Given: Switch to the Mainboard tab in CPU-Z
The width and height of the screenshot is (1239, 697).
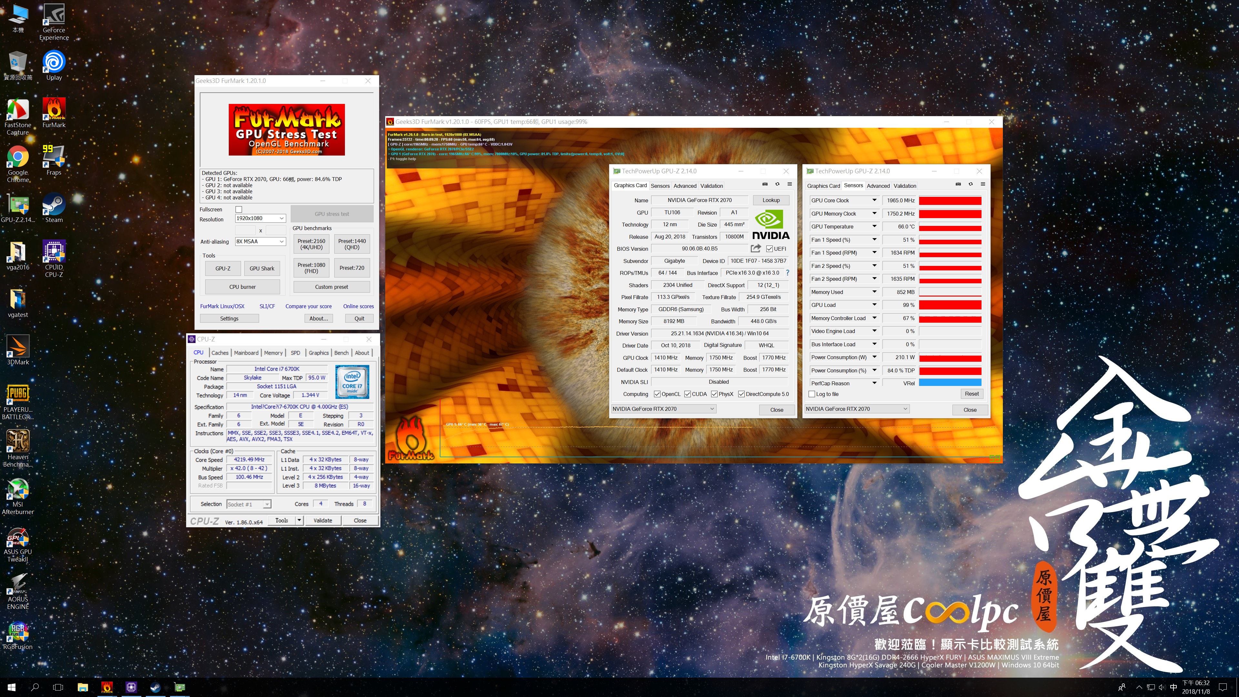Looking at the screenshot, I should pos(246,353).
